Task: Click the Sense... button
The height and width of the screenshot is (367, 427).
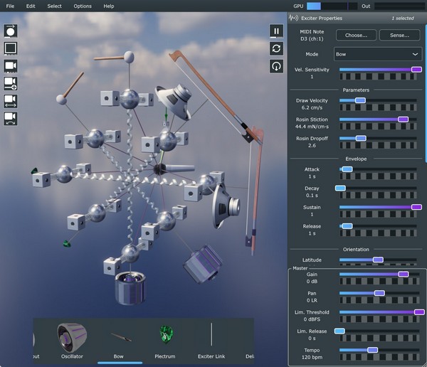Action: click(x=399, y=35)
